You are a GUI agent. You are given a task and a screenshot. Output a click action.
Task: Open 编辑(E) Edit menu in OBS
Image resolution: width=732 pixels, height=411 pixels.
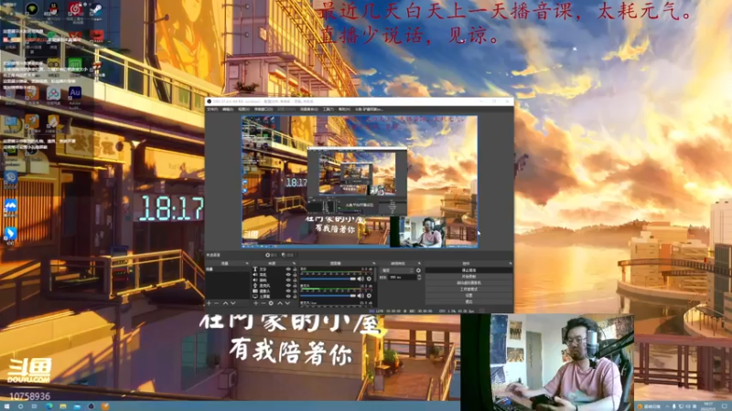tap(228, 109)
